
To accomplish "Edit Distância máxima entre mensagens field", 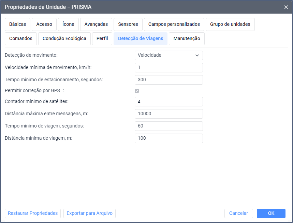I will 169,114.
